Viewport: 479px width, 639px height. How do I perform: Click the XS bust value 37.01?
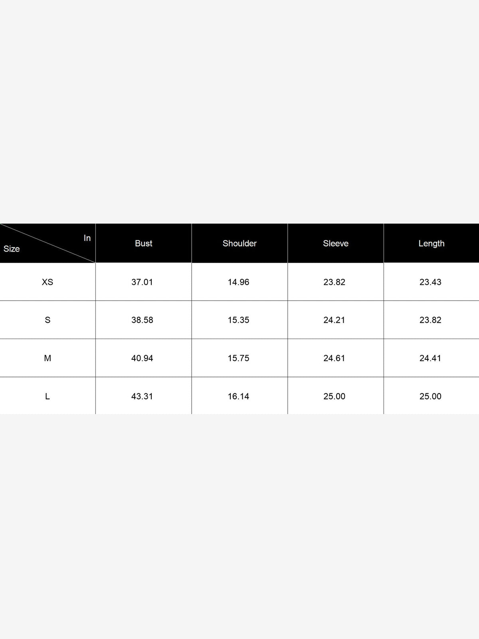(142, 282)
